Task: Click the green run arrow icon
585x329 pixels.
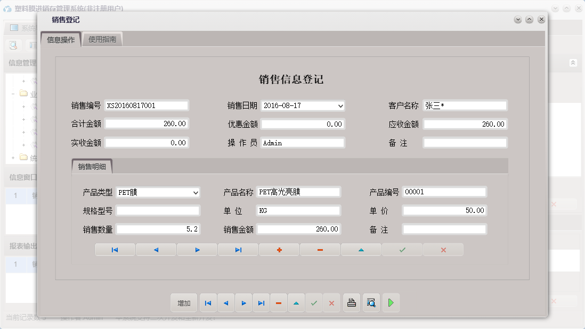Action: point(391,302)
